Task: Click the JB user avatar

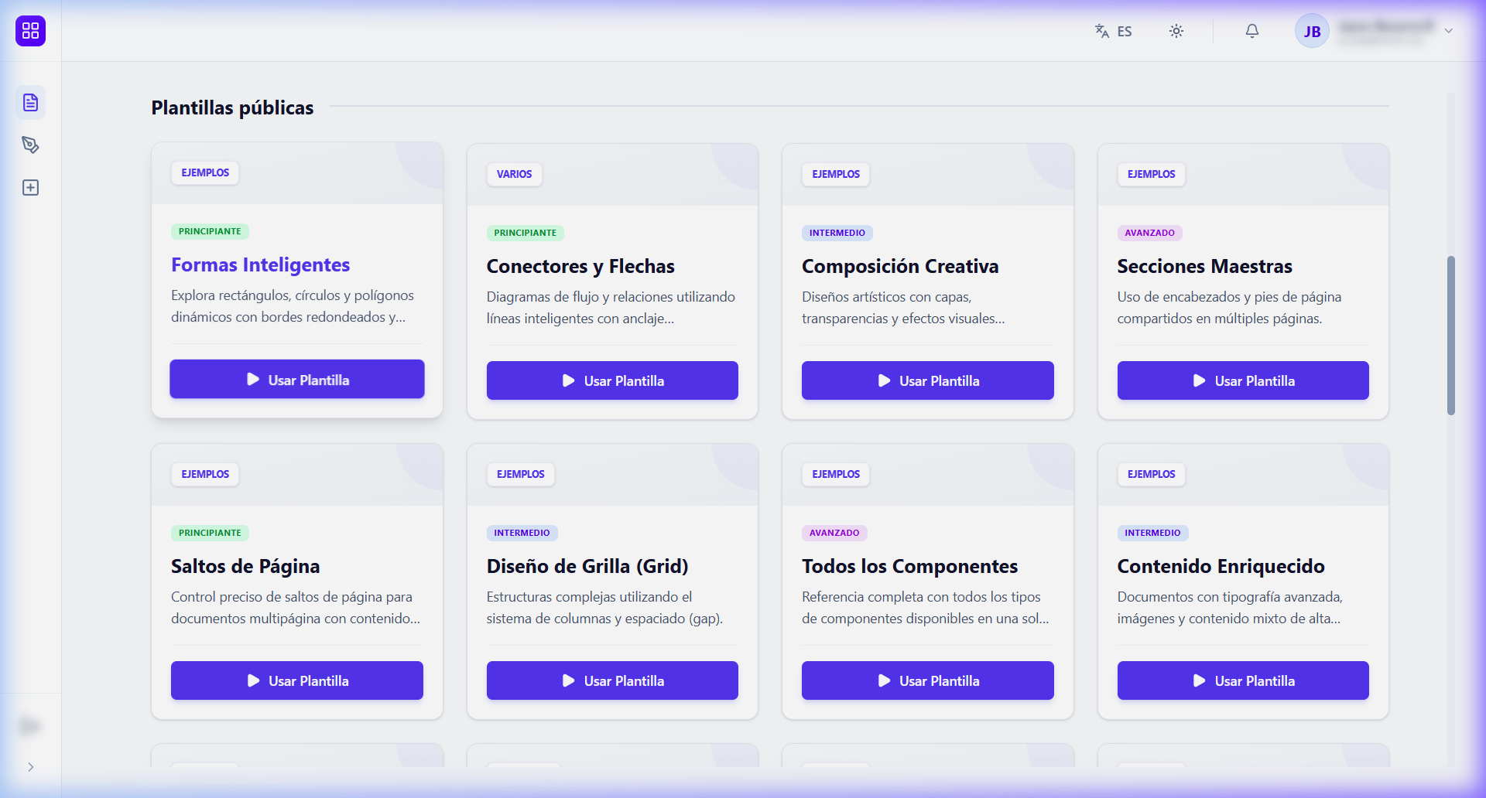Action: 1312,31
